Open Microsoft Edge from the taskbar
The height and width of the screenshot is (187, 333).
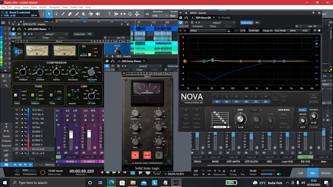point(112,183)
